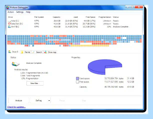Select the Data Disk (D:) drive icon
Image resolution: width=153 pixels, height=119 pixels.
pyautogui.click(x=9, y=23)
